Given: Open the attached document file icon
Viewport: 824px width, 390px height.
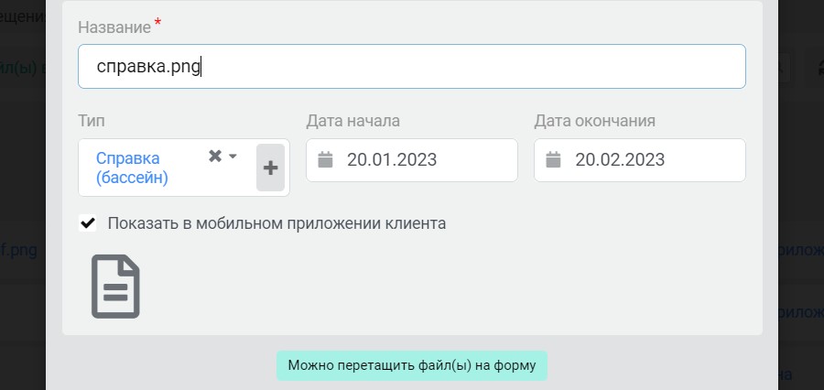Looking at the screenshot, I should [115, 287].
